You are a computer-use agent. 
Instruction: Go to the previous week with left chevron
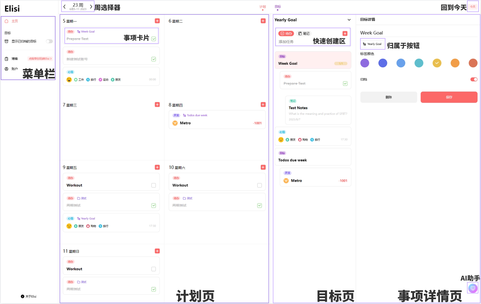pyautogui.click(x=64, y=6)
